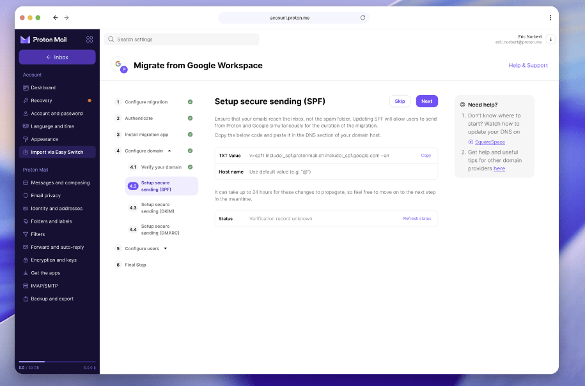The image size is (585, 386).
Task: Select step 4.4 Setup secure sending (DMARC)
Action: pos(162,229)
